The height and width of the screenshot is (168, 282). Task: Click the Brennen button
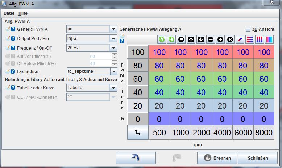coord(217,158)
